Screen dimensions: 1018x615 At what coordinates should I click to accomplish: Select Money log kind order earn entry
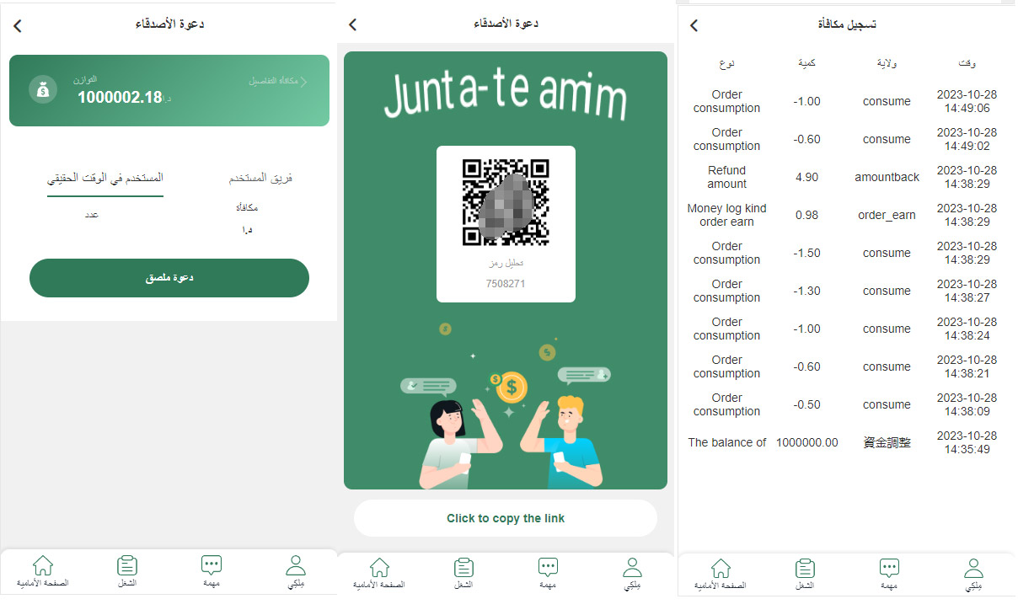[x=727, y=215]
